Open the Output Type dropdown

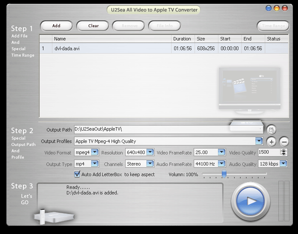pyautogui.click(x=95, y=163)
